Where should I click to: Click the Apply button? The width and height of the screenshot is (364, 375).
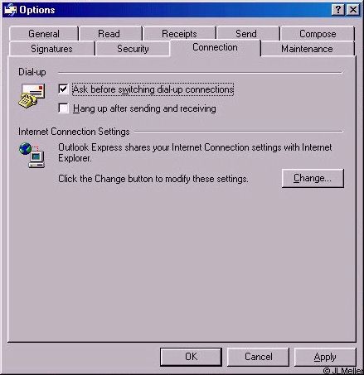tap(325, 357)
